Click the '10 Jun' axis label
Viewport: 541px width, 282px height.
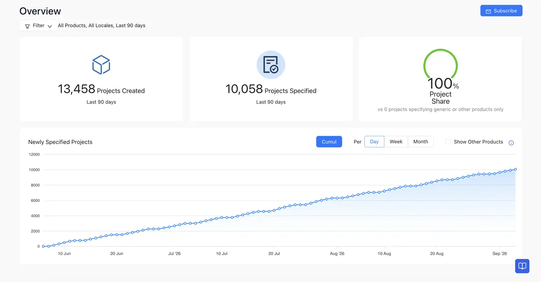click(64, 253)
